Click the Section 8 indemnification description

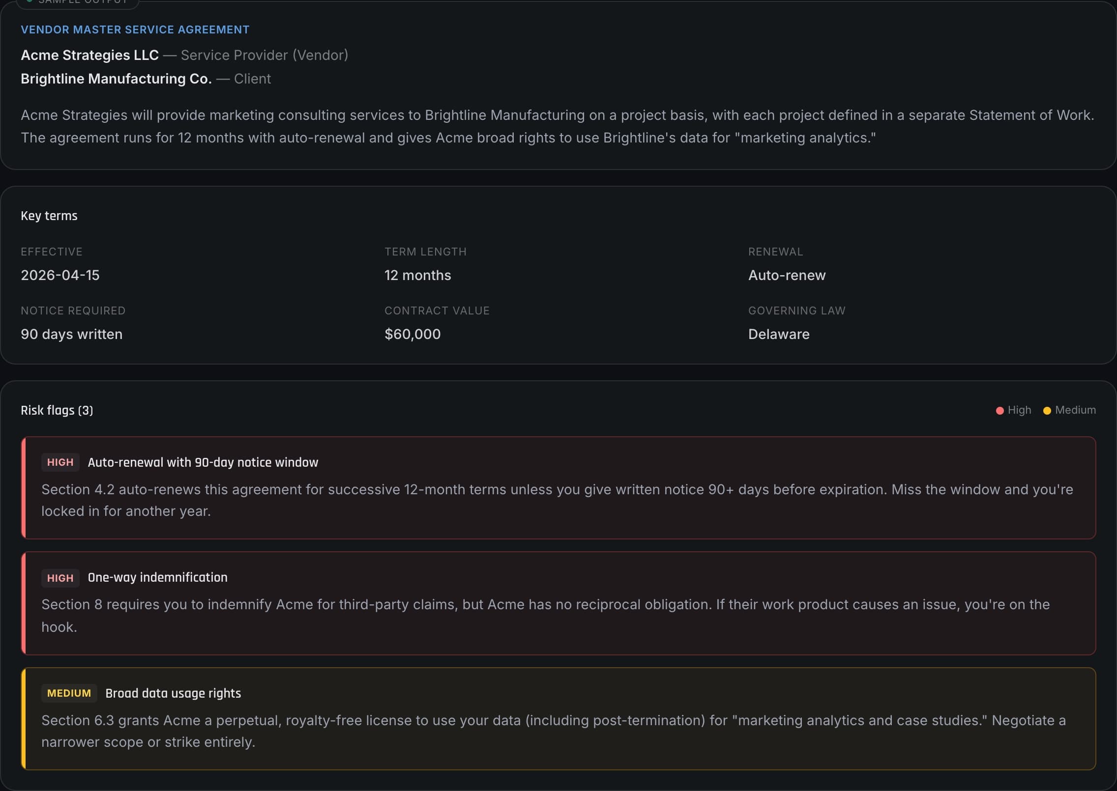[x=546, y=616]
